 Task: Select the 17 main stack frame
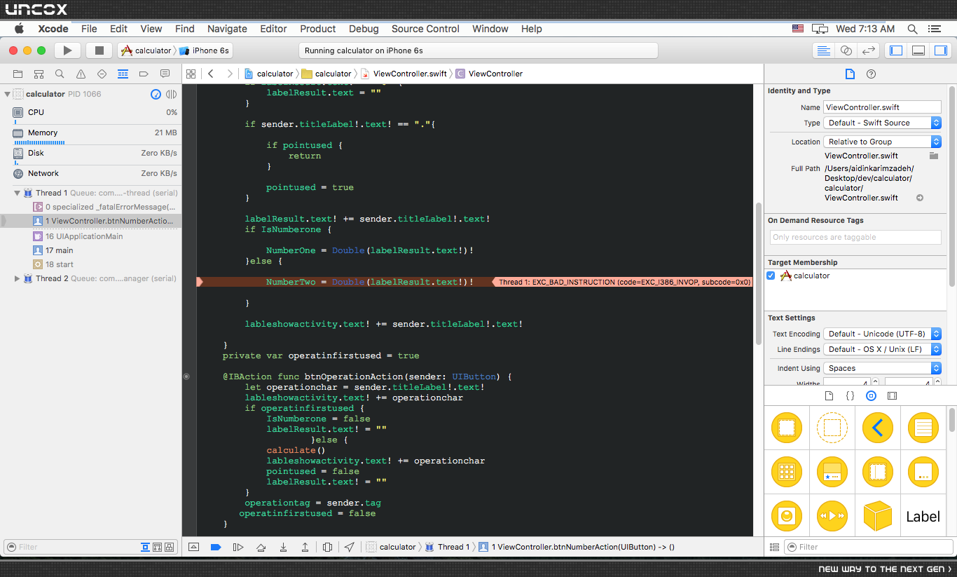pos(91,250)
